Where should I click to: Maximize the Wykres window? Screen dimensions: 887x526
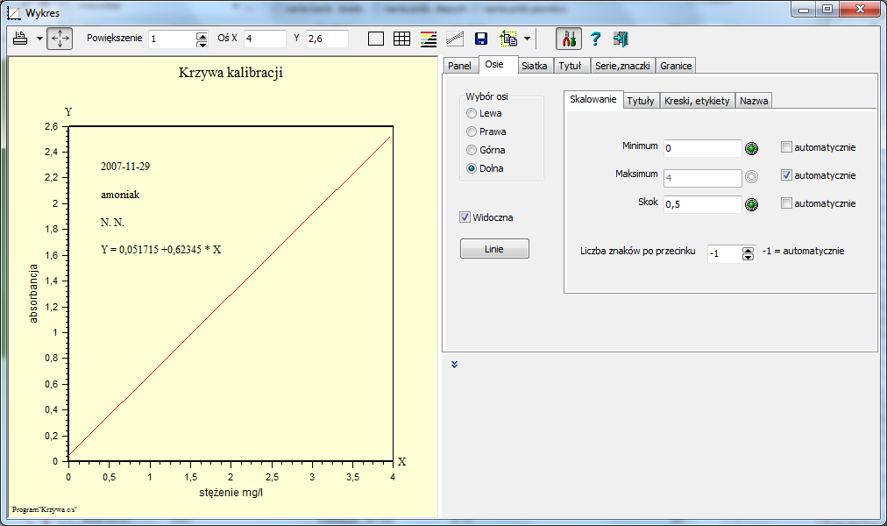(x=827, y=9)
